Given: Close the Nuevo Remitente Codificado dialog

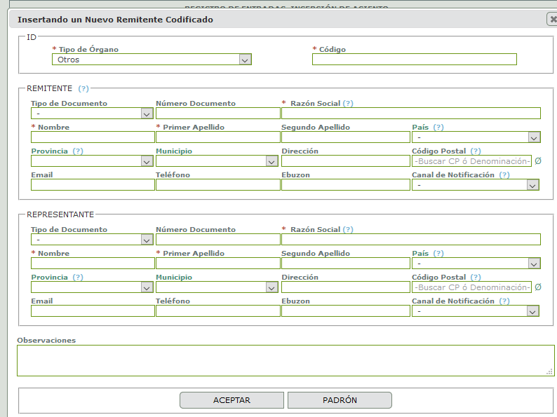Looking at the screenshot, I should (552, 19).
